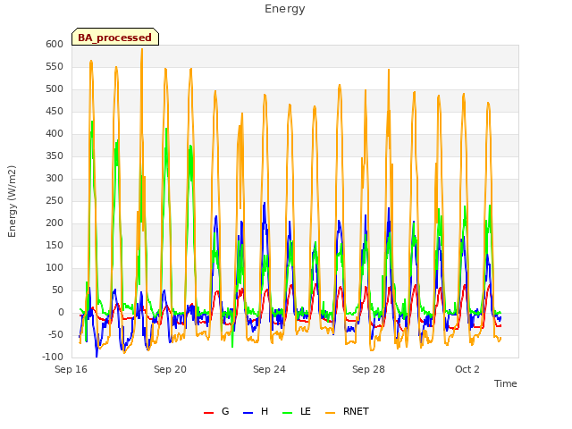
Task: Click the -100 y-axis tick label
Action: [53, 357]
